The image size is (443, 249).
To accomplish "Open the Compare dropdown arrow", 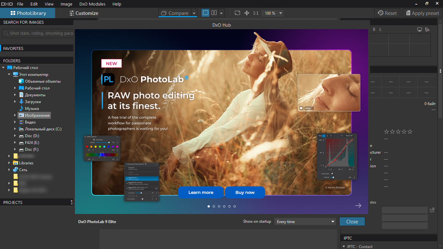I will (194, 13).
